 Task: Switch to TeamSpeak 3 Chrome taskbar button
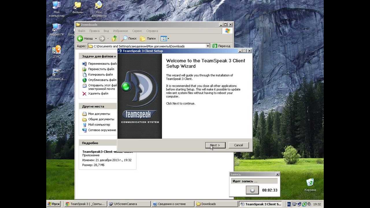coord(85,204)
